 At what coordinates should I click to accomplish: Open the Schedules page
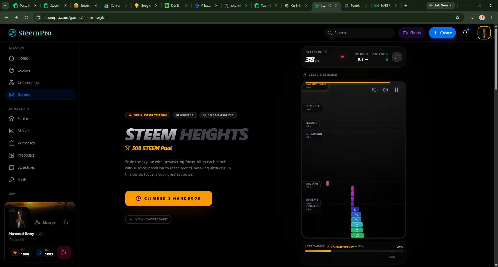(x=40, y=167)
